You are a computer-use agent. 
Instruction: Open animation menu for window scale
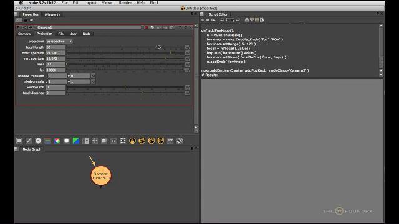pyautogui.click(x=93, y=82)
